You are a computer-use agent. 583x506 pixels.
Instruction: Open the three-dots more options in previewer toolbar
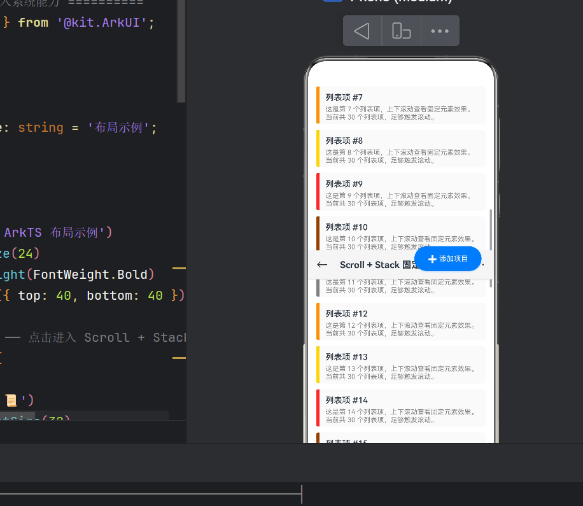click(x=440, y=31)
